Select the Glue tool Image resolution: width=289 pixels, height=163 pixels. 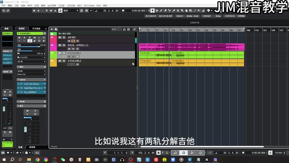coord(174,11)
